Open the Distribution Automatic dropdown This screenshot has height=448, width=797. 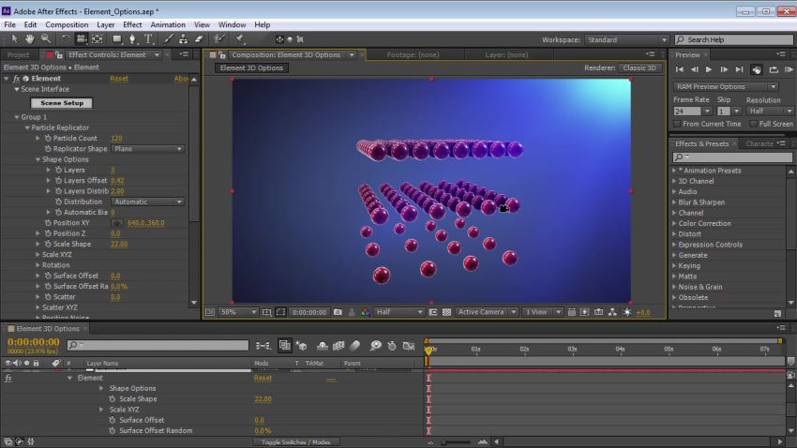(x=147, y=202)
